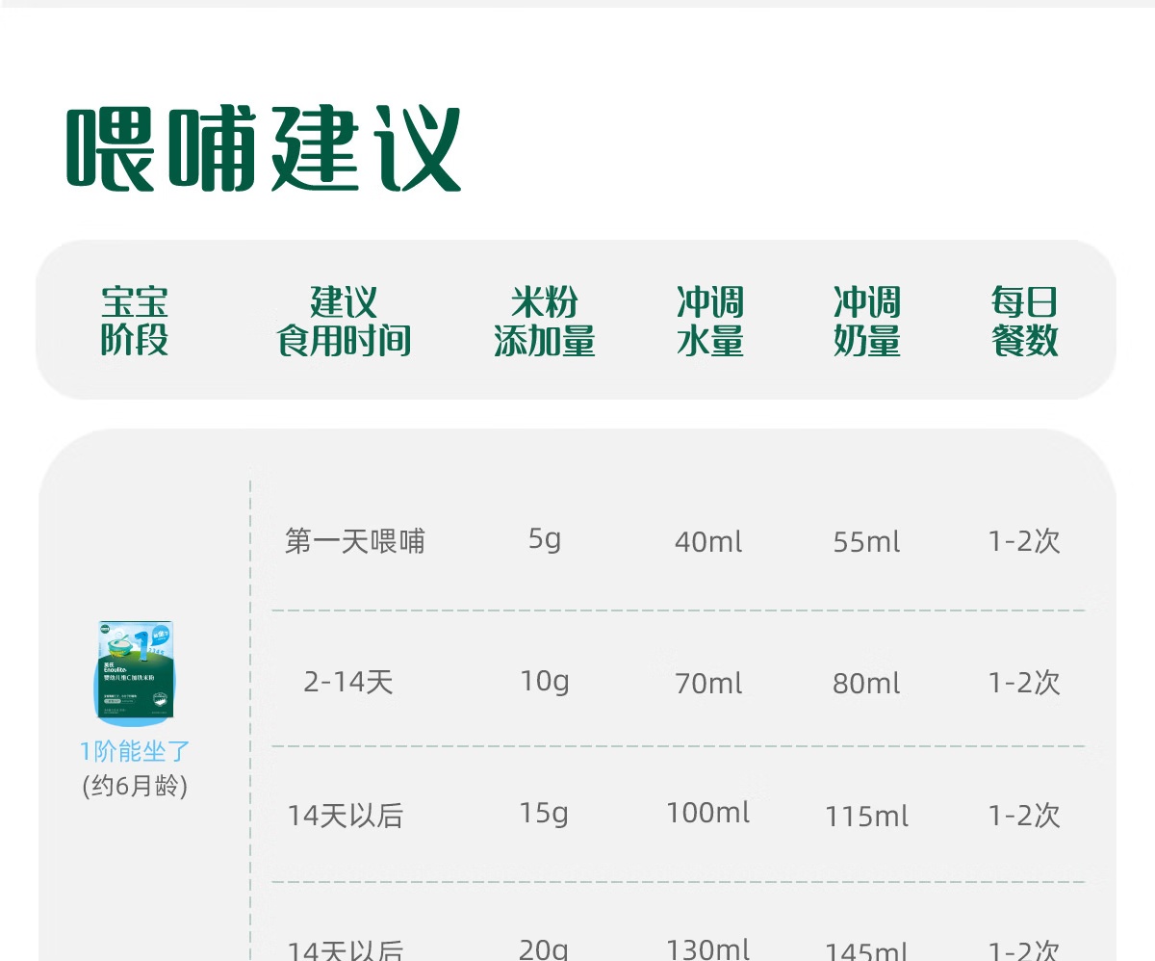Screen dimensions: 1155x961
Task: Click the 建议食用时间 column header
Action: coord(344,321)
